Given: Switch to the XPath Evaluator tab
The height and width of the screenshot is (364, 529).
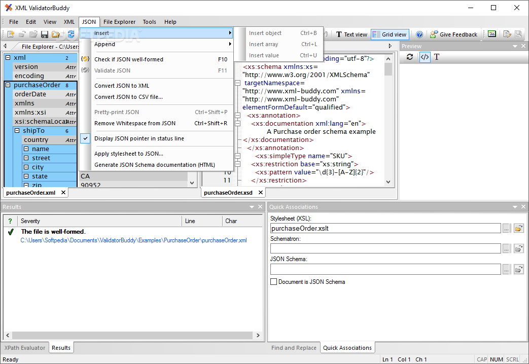Looking at the screenshot, I should [x=25, y=348].
